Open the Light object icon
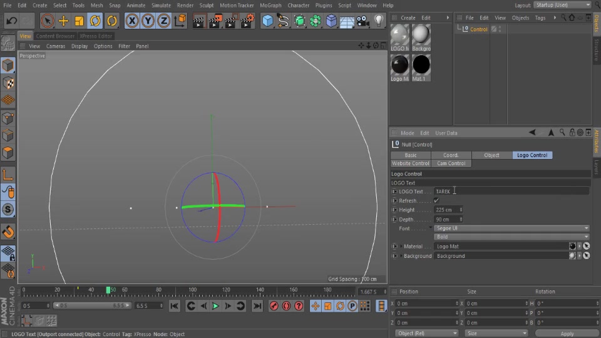The image size is (601, 338). pos(379,21)
